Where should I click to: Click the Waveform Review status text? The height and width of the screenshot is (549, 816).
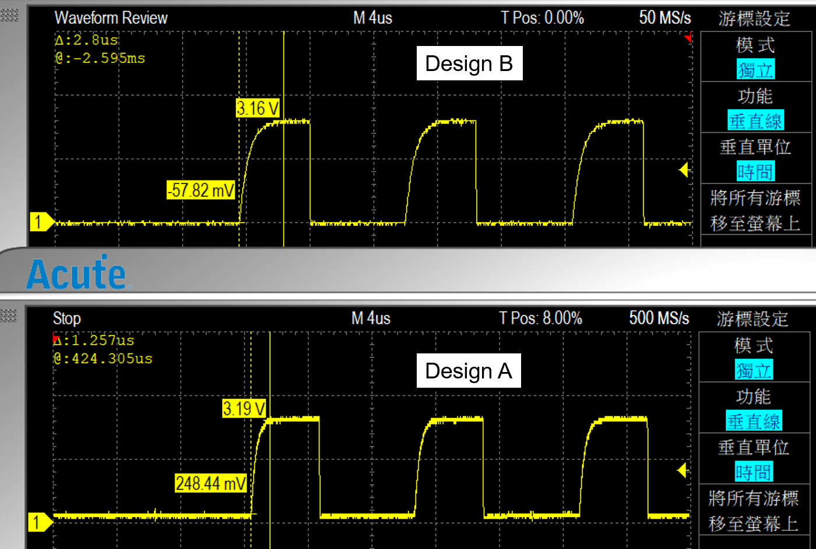click(111, 17)
